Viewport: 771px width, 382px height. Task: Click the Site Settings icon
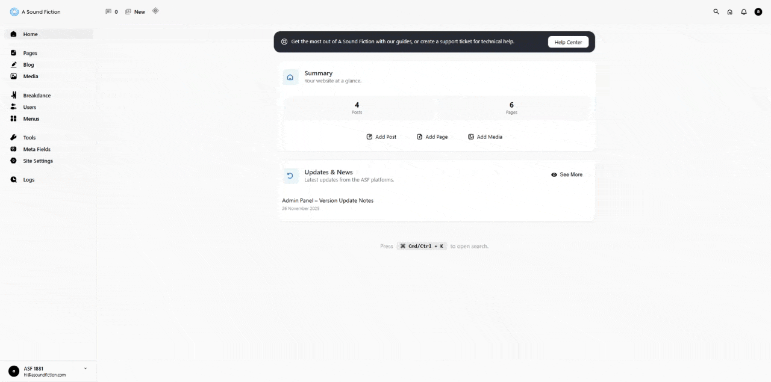(13, 161)
